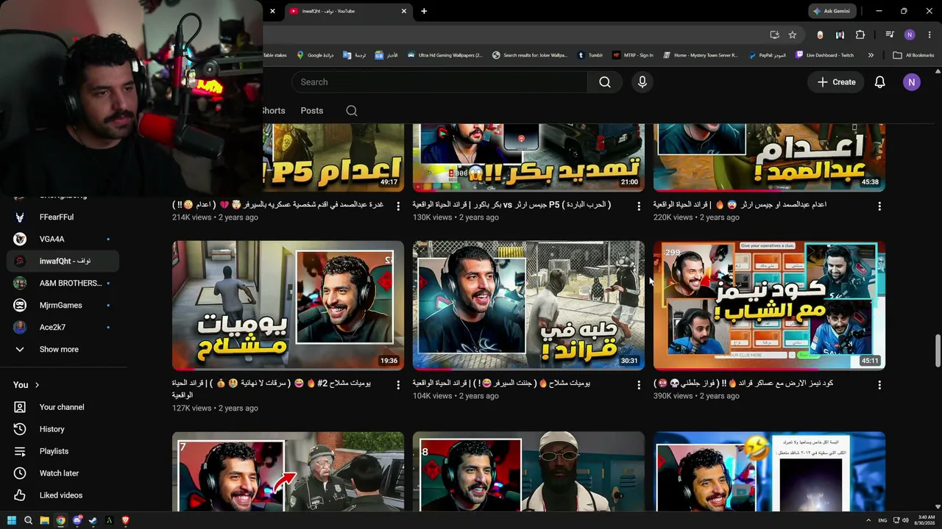The width and height of the screenshot is (942, 529).
Task: Open more options for the 390K views video
Action: point(879,385)
